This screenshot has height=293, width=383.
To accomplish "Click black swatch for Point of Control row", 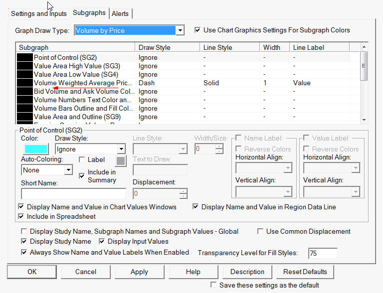I will (x=24, y=58).
